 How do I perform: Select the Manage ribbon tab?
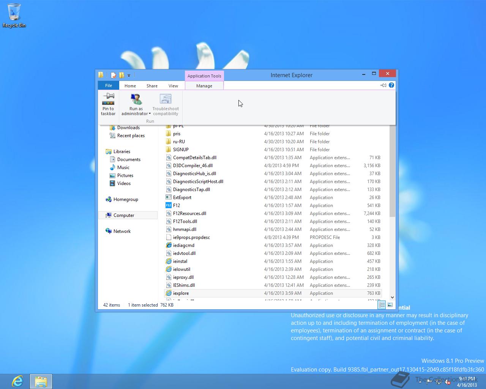pyautogui.click(x=204, y=86)
